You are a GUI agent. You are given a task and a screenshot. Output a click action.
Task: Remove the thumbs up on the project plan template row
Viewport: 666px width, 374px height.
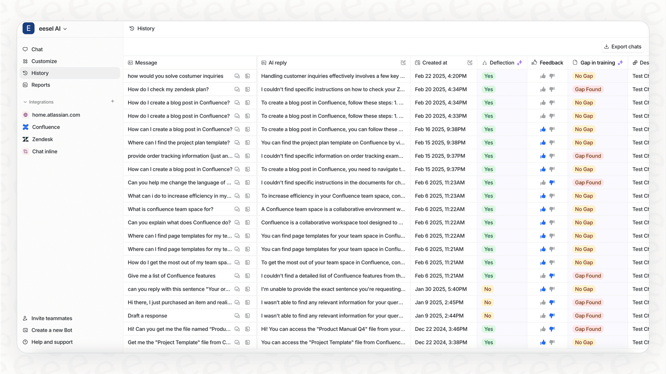542,142
